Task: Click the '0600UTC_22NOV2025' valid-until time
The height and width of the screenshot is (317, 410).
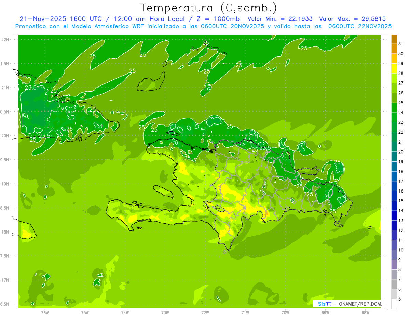Action: coord(360,26)
